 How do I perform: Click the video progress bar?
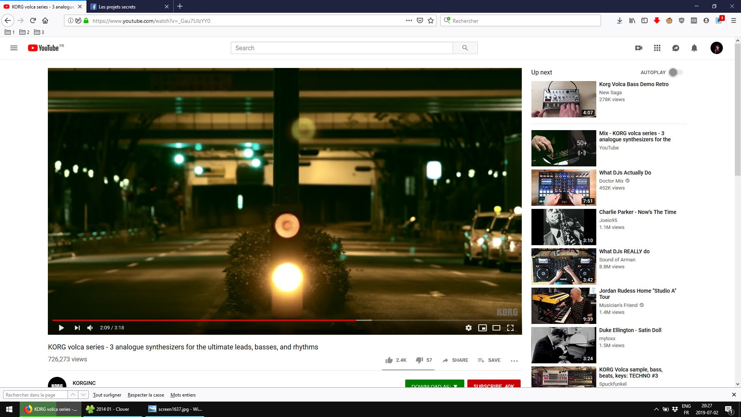point(286,320)
